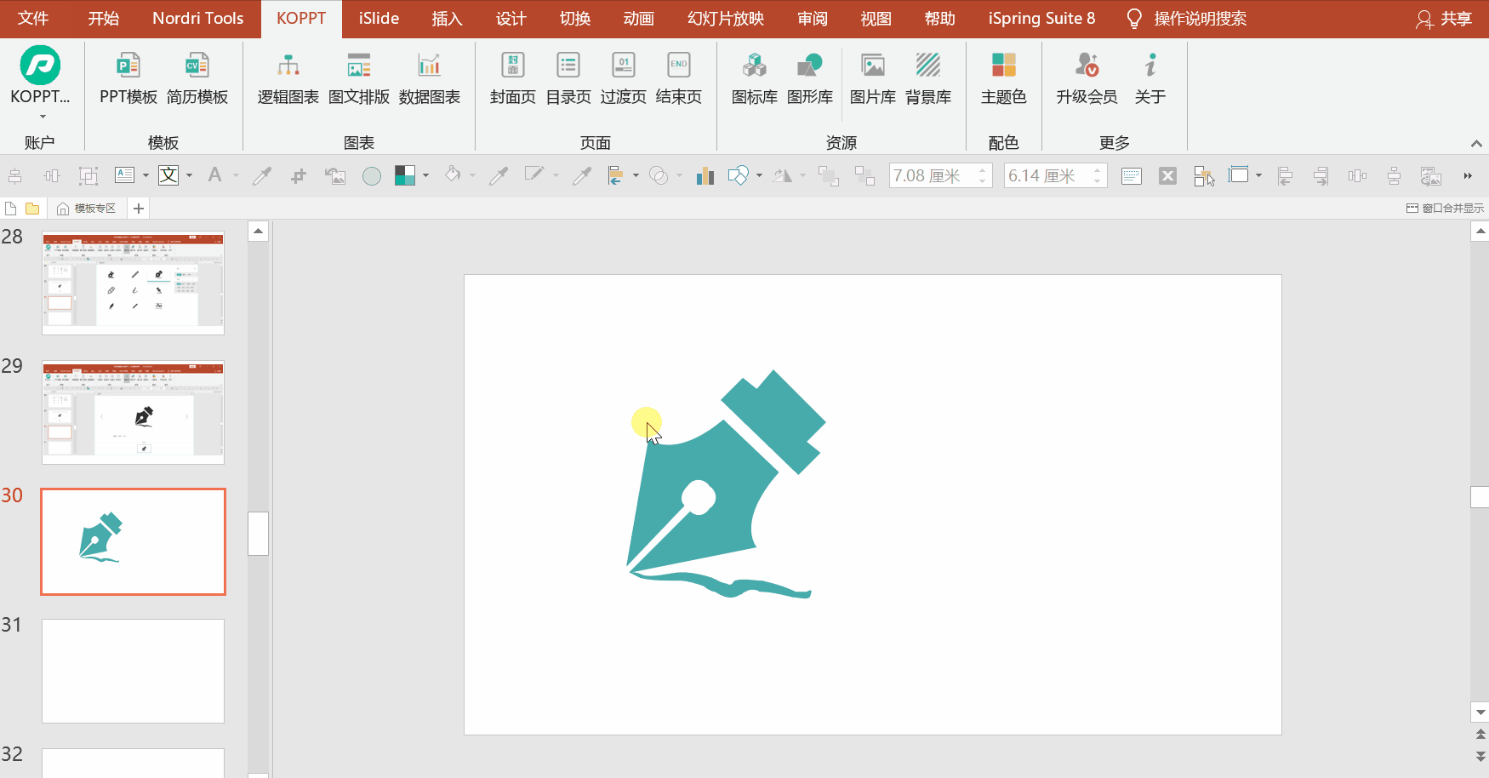Open the iSpring Suite 8 tab

pyautogui.click(x=1041, y=19)
